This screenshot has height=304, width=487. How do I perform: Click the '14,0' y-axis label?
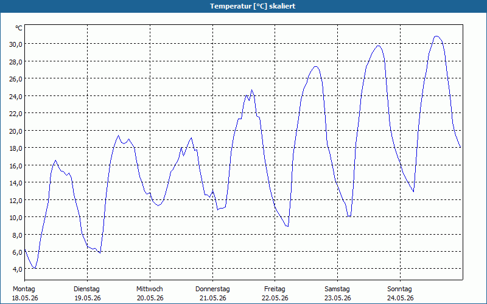pyautogui.click(x=16, y=183)
